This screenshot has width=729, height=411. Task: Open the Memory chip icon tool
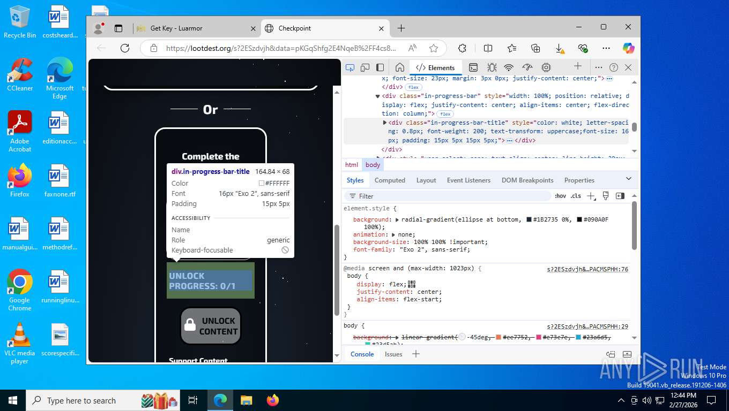546,67
